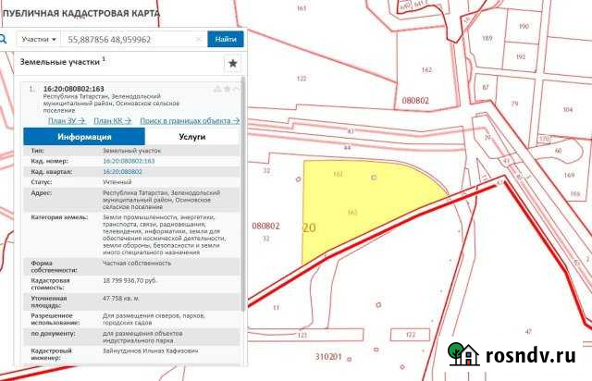Add parcel 16:20:080802:163 to favorites

tap(227, 89)
